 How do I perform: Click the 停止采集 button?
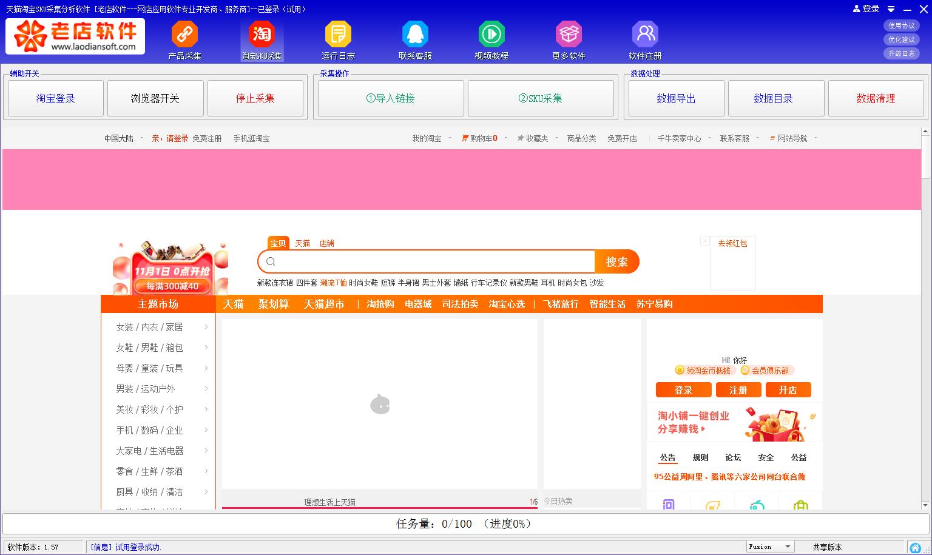pyautogui.click(x=255, y=98)
